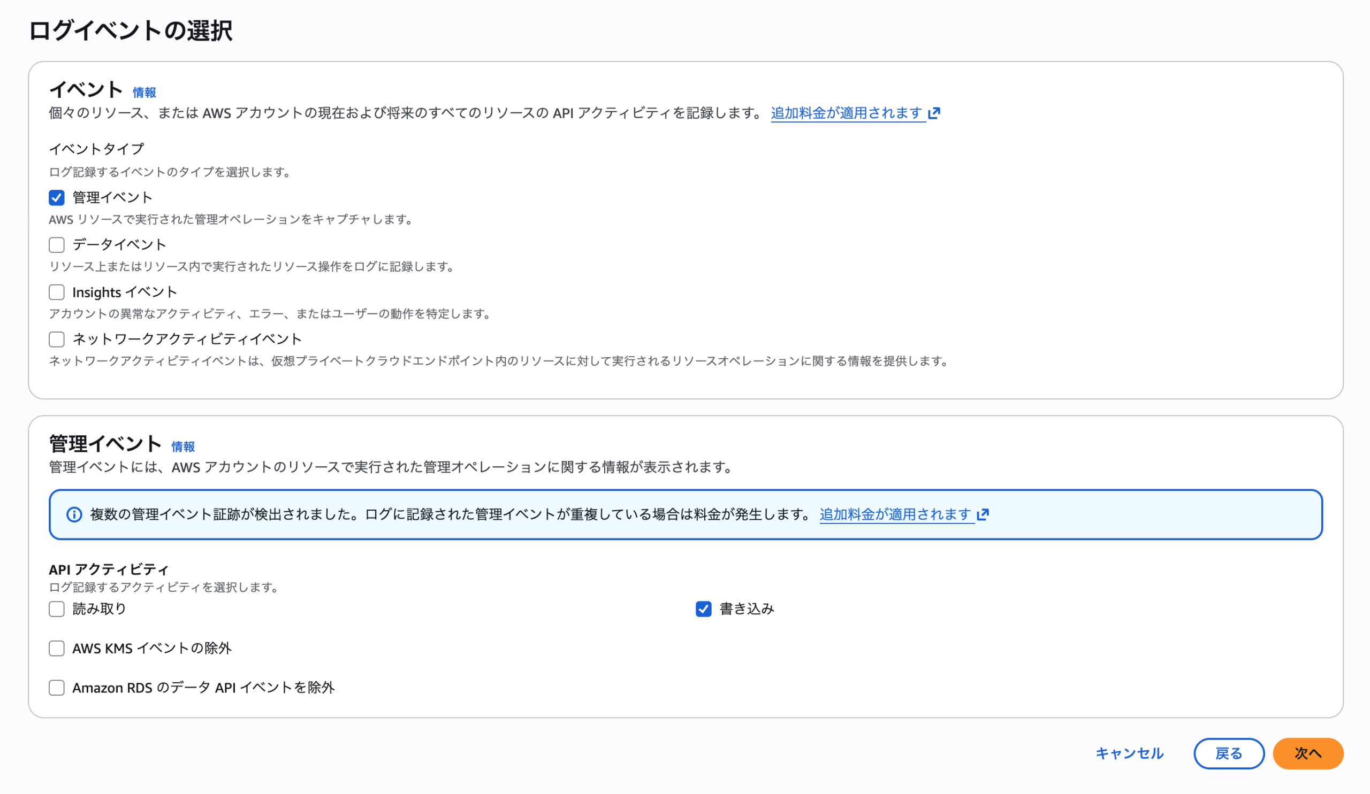Check the 読み取り checkbox
This screenshot has width=1370, height=794.
57,609
